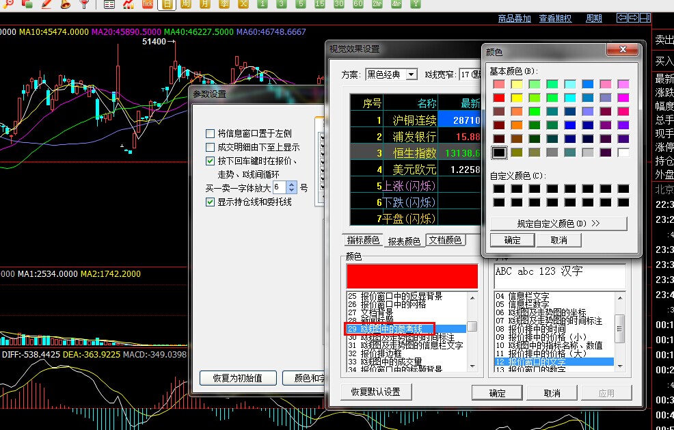Check 将信息窗口置于左侧 checkbox
674x430 pixels.
coord(211,133)
